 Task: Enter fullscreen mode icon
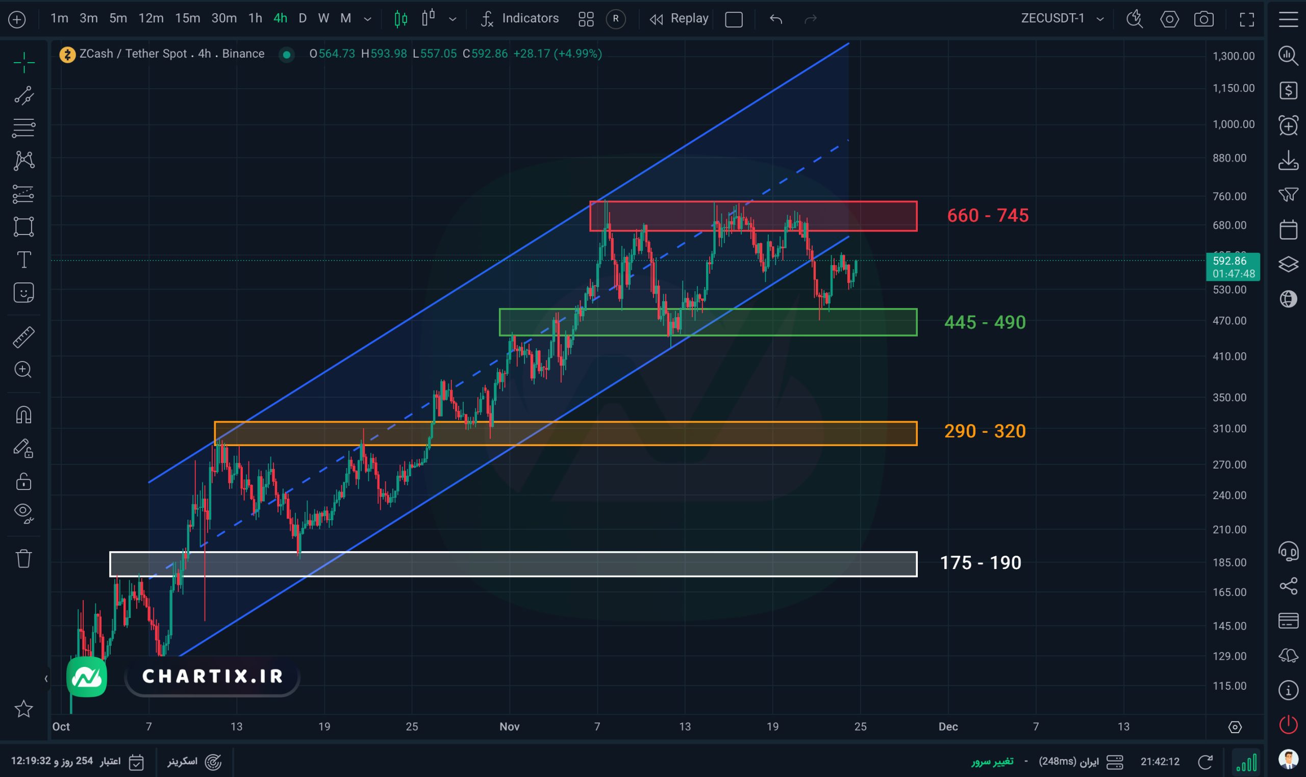coord(1247,19)
